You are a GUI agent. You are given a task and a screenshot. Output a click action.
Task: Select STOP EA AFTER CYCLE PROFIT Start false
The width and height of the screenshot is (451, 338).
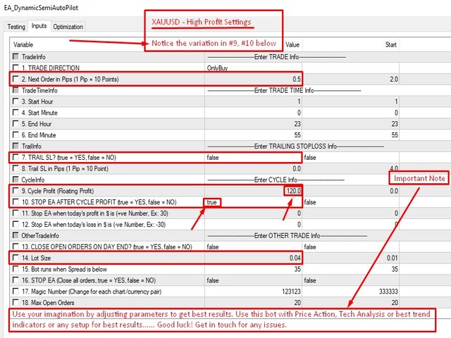click(x=351, y=202)
